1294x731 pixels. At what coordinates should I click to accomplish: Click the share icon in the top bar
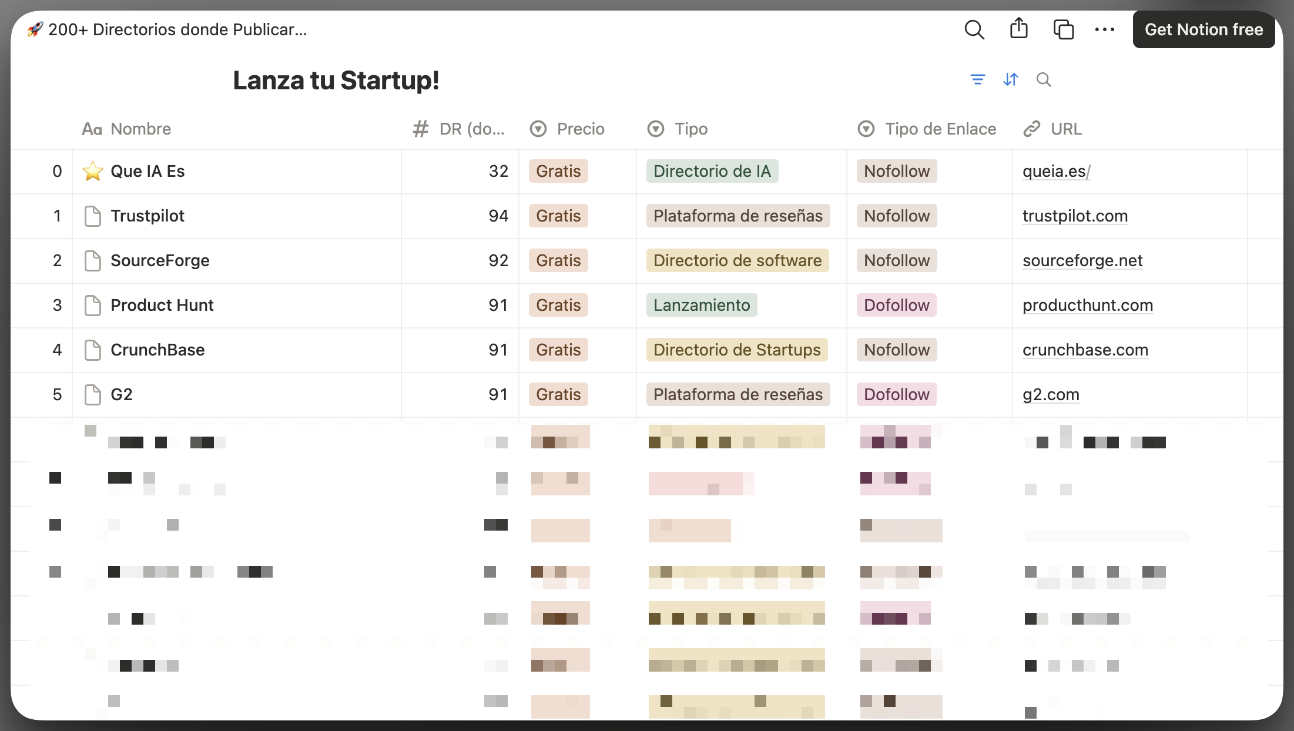click(1019, 29)
